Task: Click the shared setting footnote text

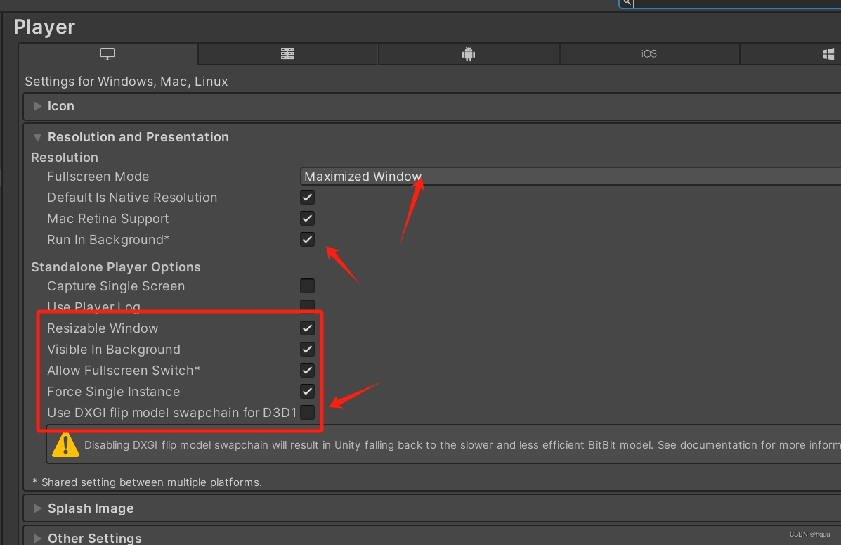Action: pyautogui.click(x=147, y=482)
